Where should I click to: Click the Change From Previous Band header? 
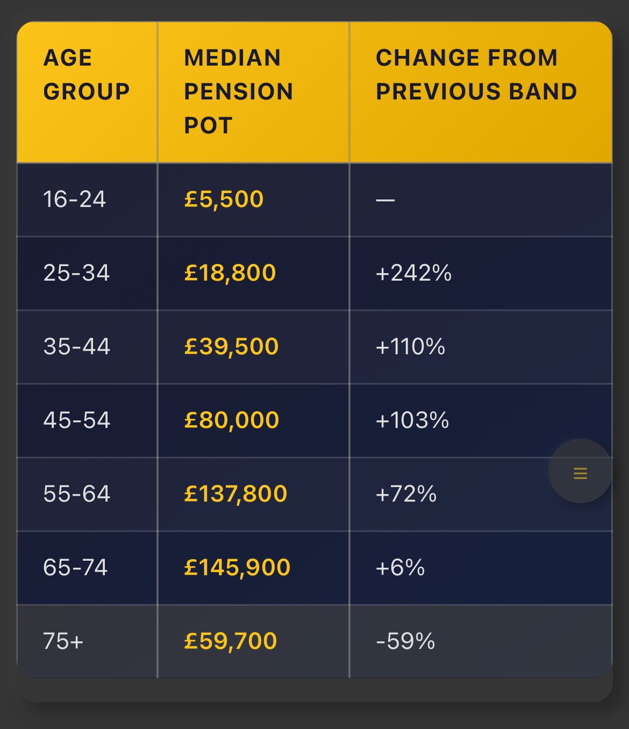(476, 75)
